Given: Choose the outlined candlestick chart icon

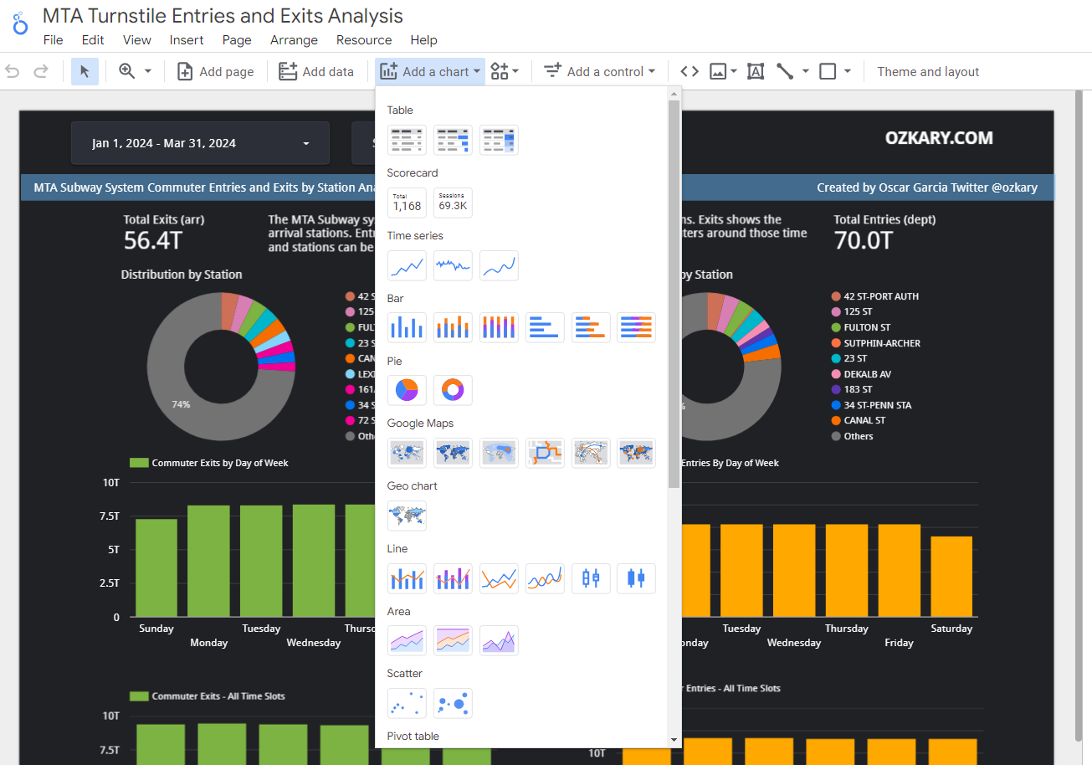Looking at the screenshot, I should (591, 578).
